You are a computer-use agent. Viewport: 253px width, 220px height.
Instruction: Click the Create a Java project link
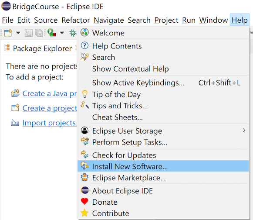point(50,93)
